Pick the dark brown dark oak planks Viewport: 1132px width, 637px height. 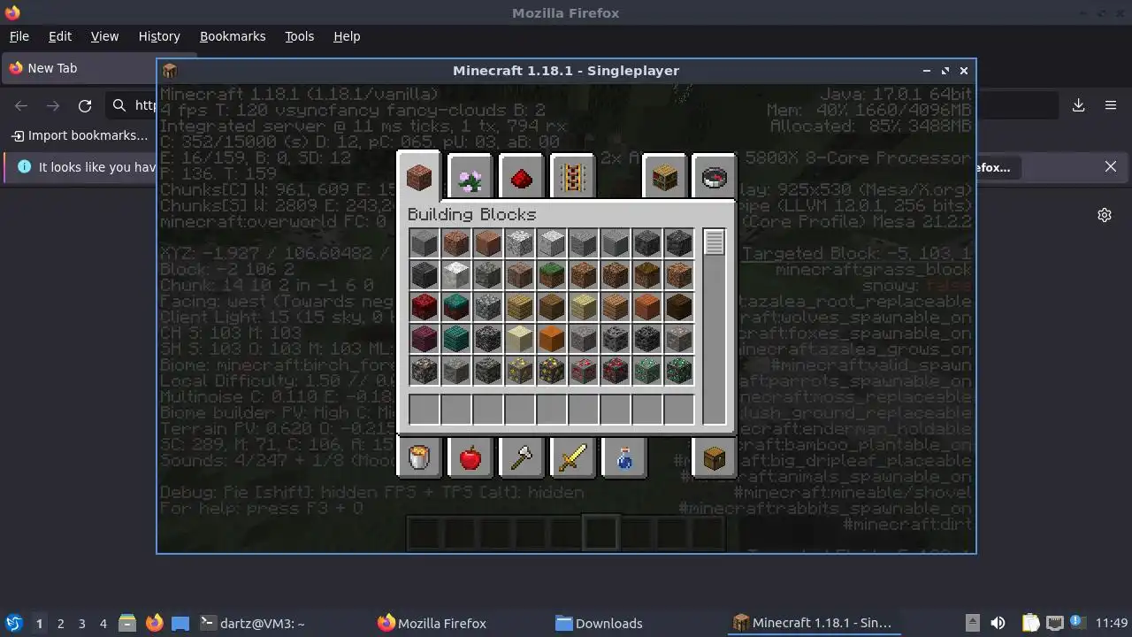679,307
